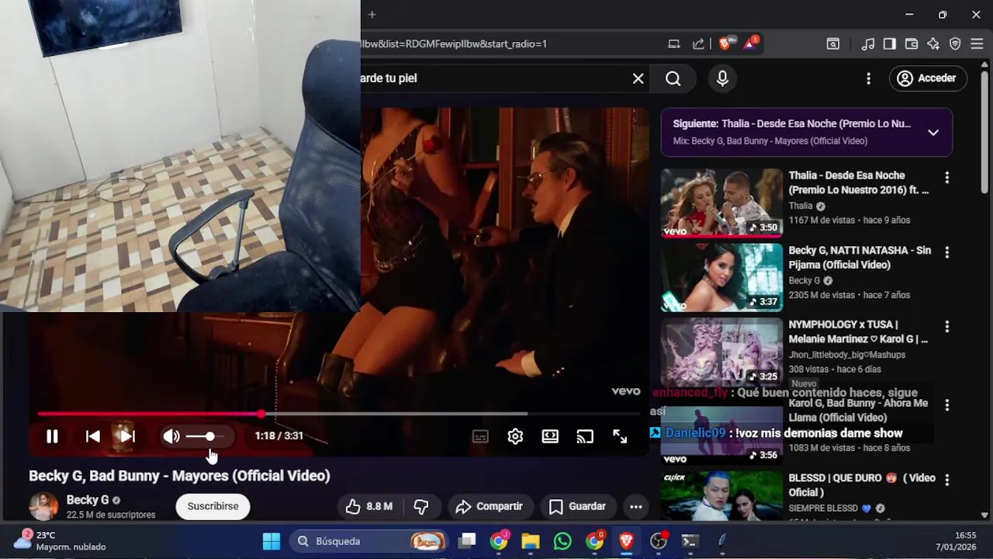Play Sin Pijama video thumbnail

(721, 277)
